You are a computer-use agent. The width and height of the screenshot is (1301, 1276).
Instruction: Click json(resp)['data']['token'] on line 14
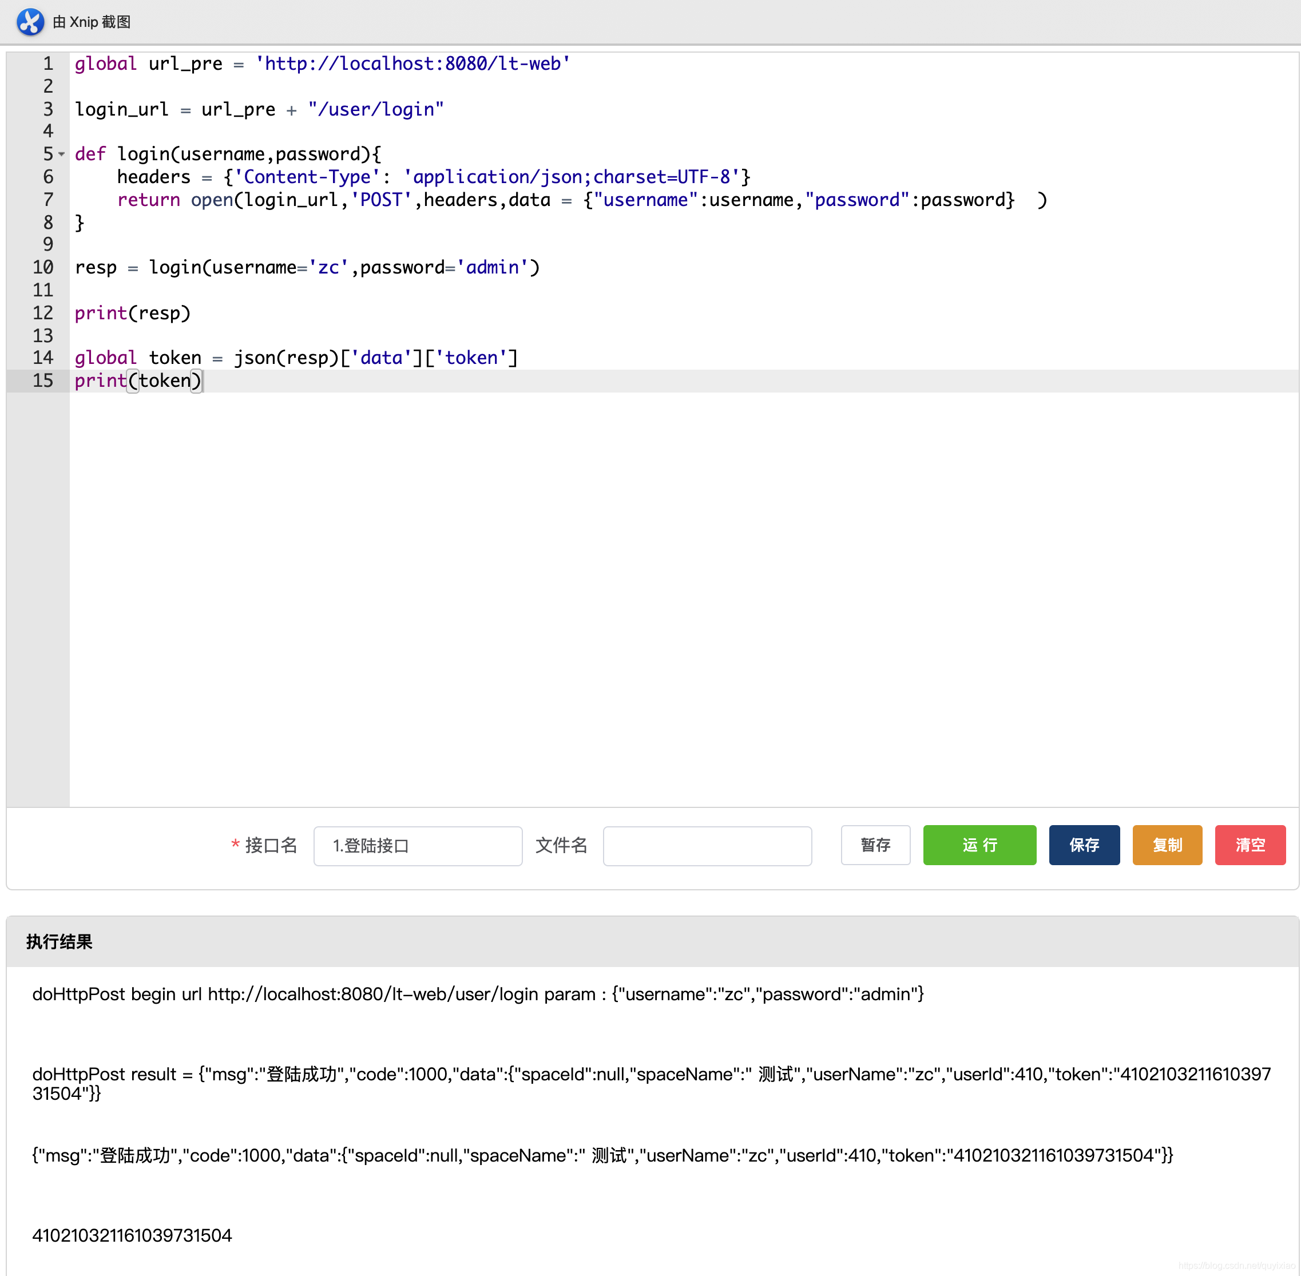click(x=376, y=358)
